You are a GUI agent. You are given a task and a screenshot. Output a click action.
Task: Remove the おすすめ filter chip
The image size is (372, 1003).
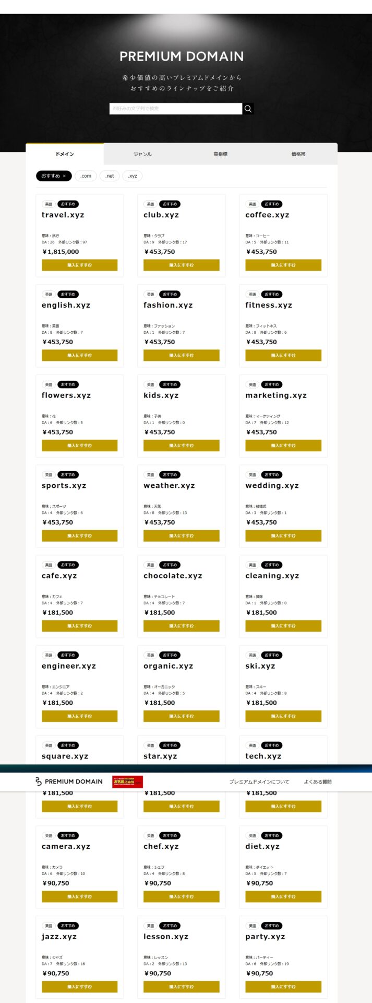(x=54, y=176)
